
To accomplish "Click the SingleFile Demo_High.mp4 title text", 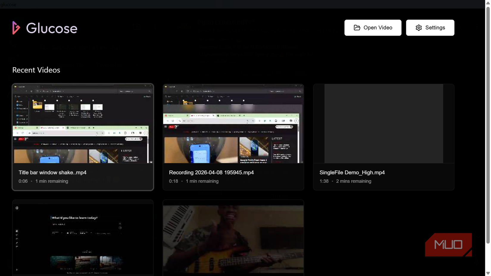I will click(352, 172).
